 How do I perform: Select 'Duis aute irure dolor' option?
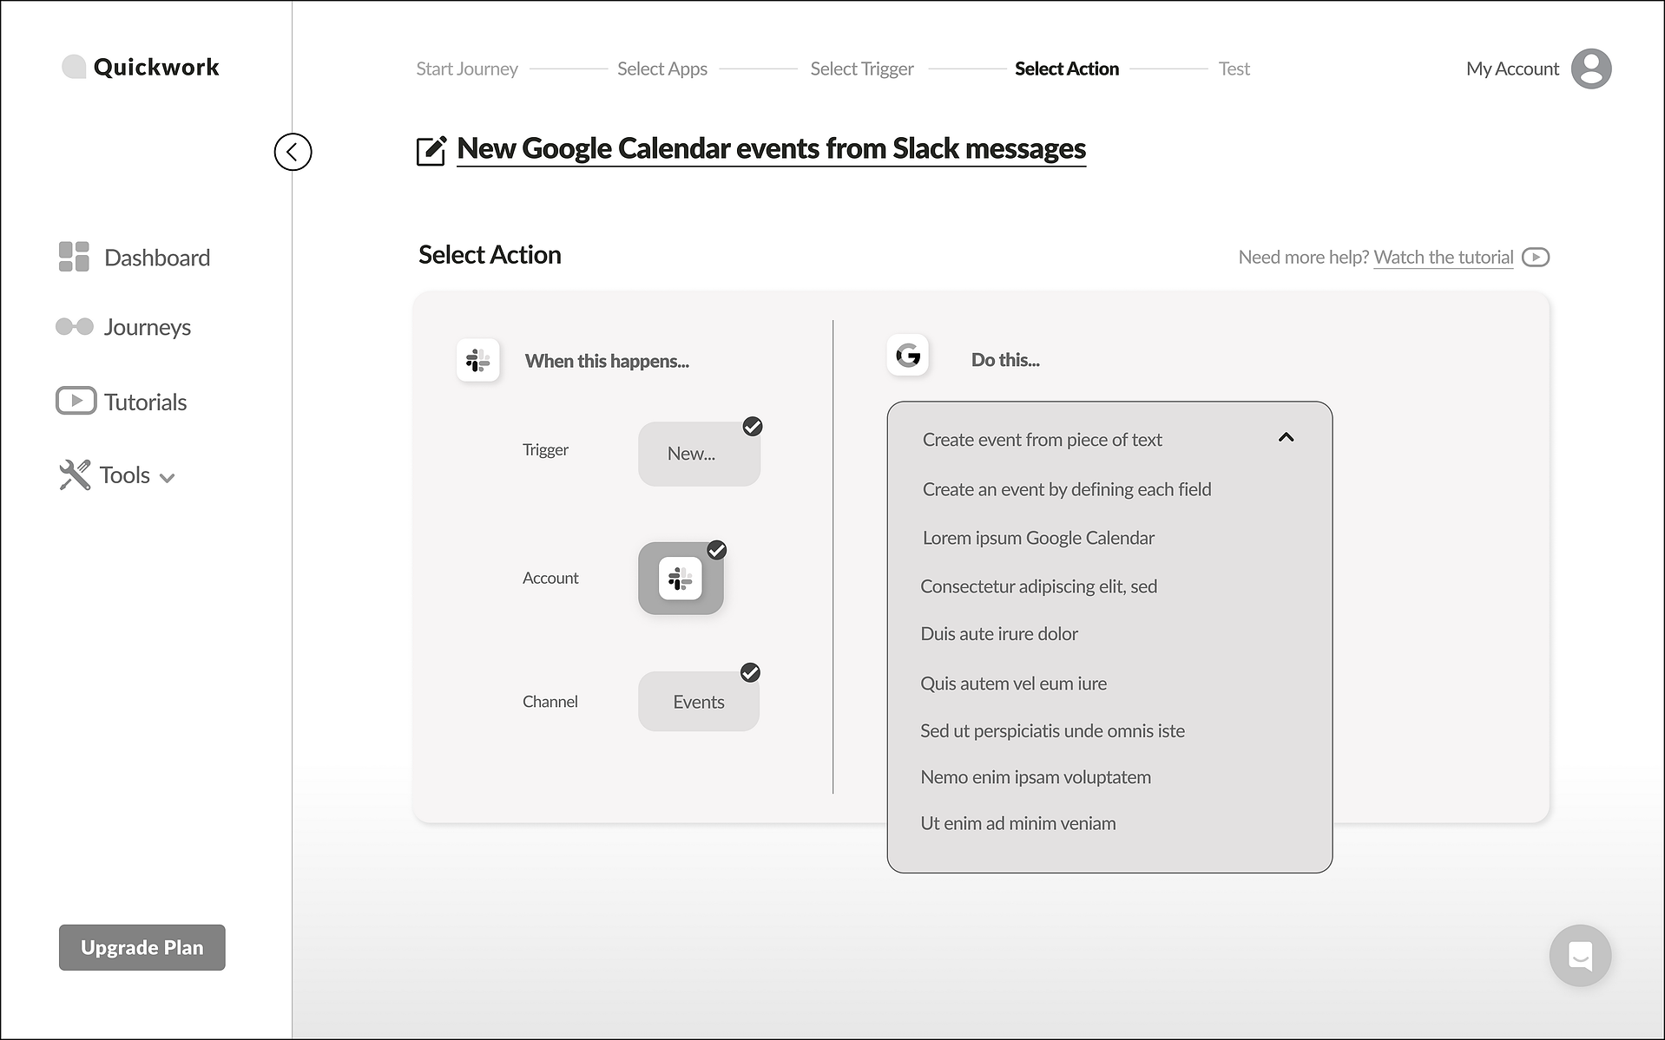999,634
